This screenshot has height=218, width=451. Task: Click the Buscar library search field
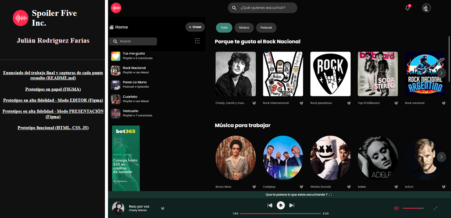(133, 41)
